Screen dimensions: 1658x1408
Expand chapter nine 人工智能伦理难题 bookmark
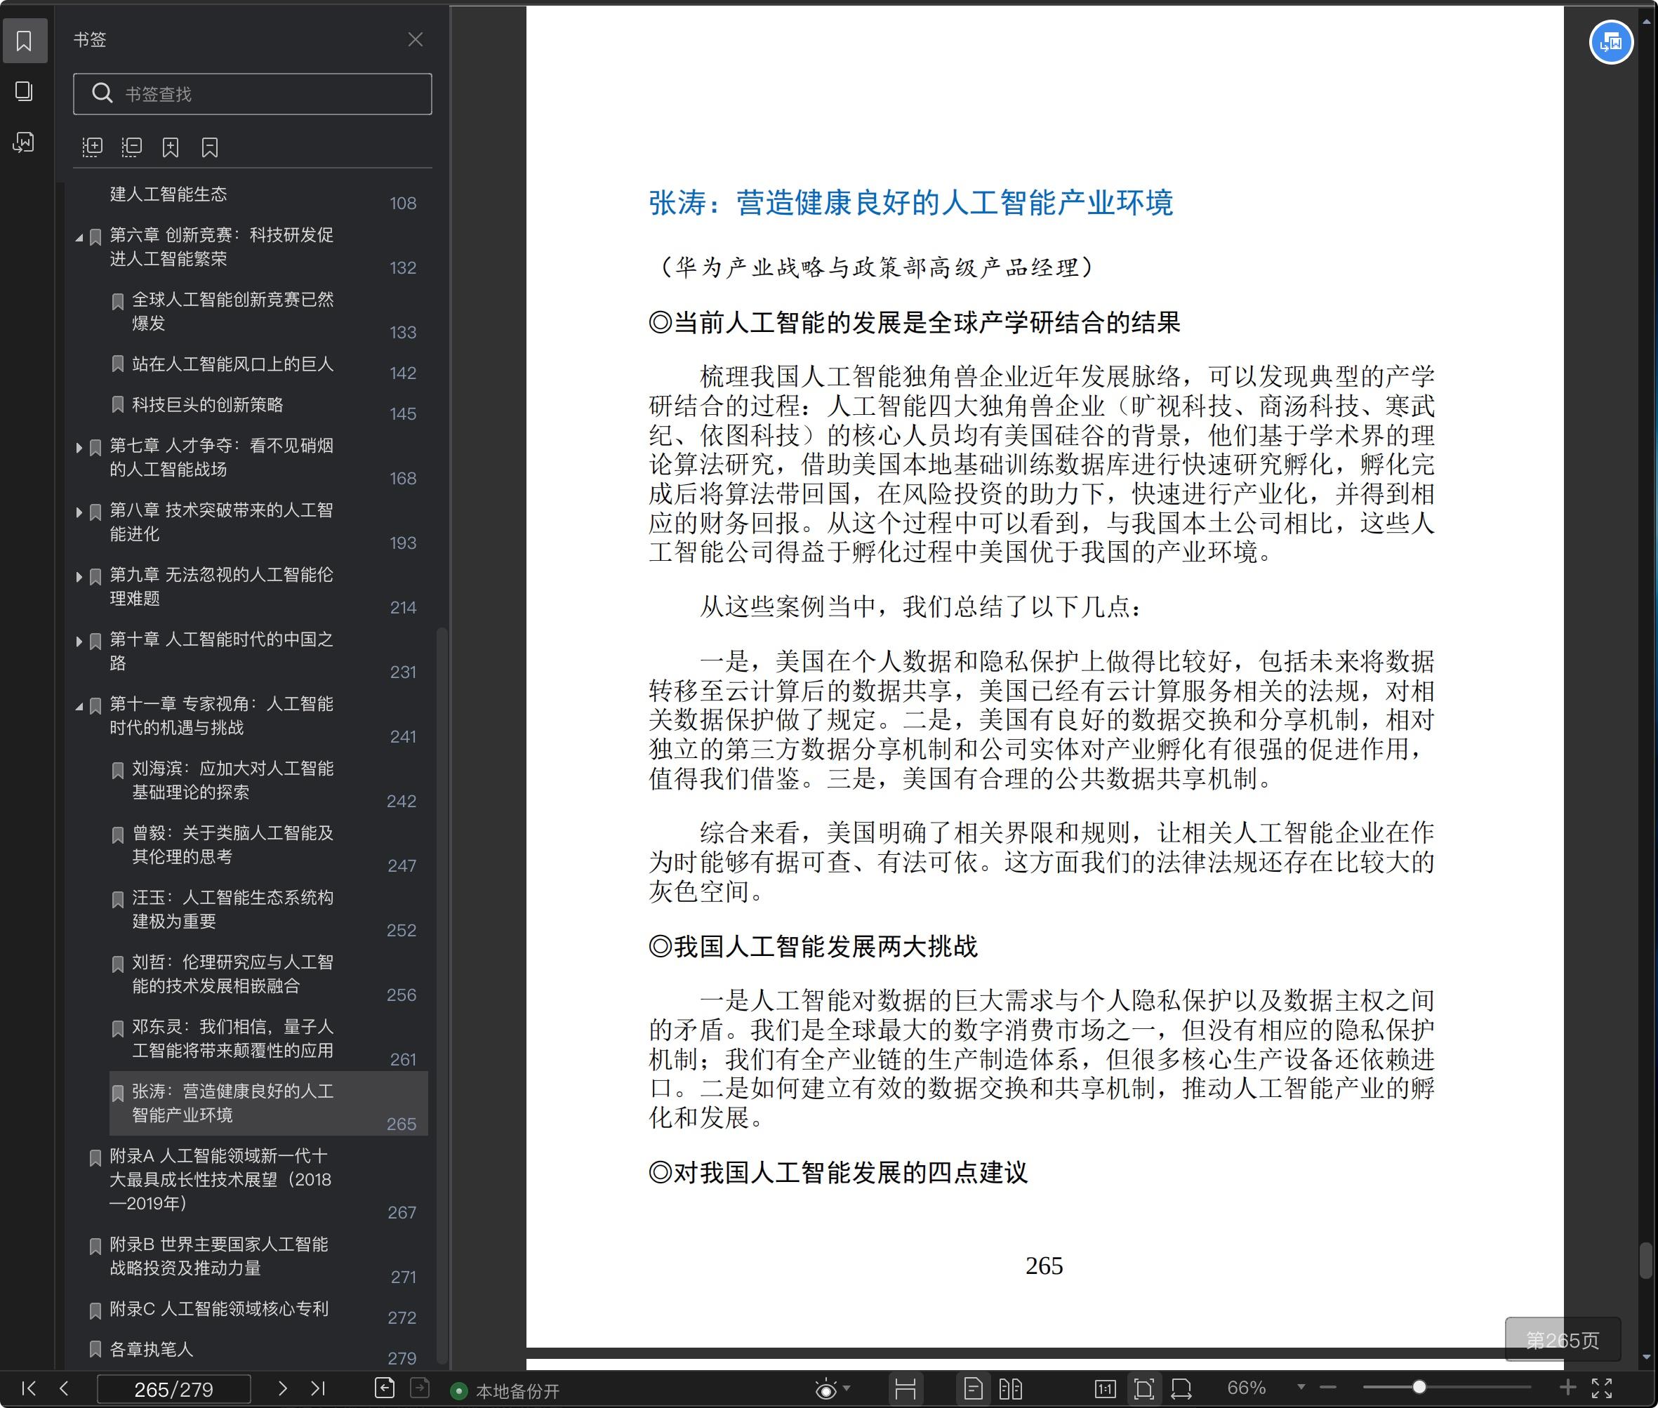point(79,577)
